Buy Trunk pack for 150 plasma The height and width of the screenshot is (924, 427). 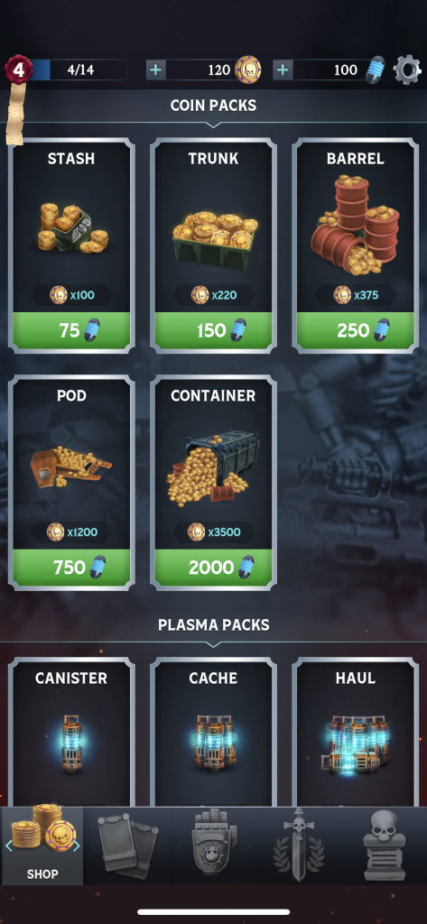[213, 330]
